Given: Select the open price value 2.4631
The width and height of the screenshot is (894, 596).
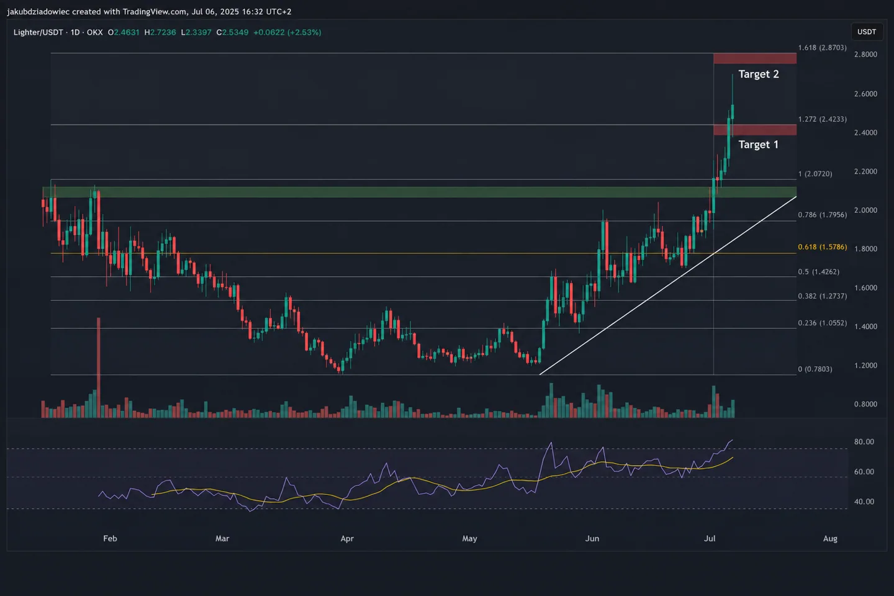Looking at the screenshot, I should point(127,32).
